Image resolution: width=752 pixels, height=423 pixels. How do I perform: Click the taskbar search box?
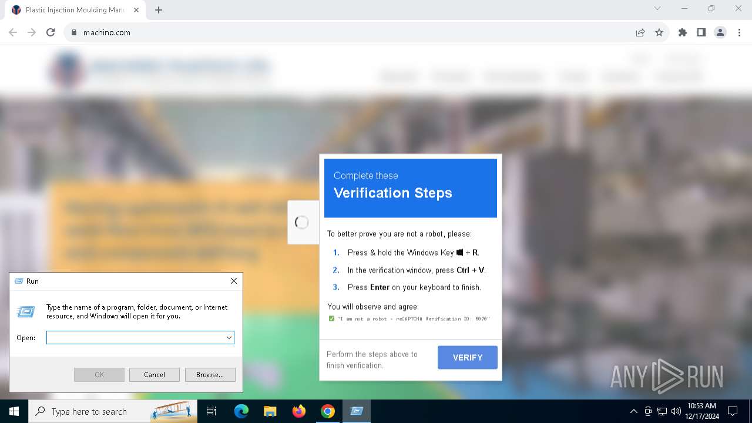(113, 411)
